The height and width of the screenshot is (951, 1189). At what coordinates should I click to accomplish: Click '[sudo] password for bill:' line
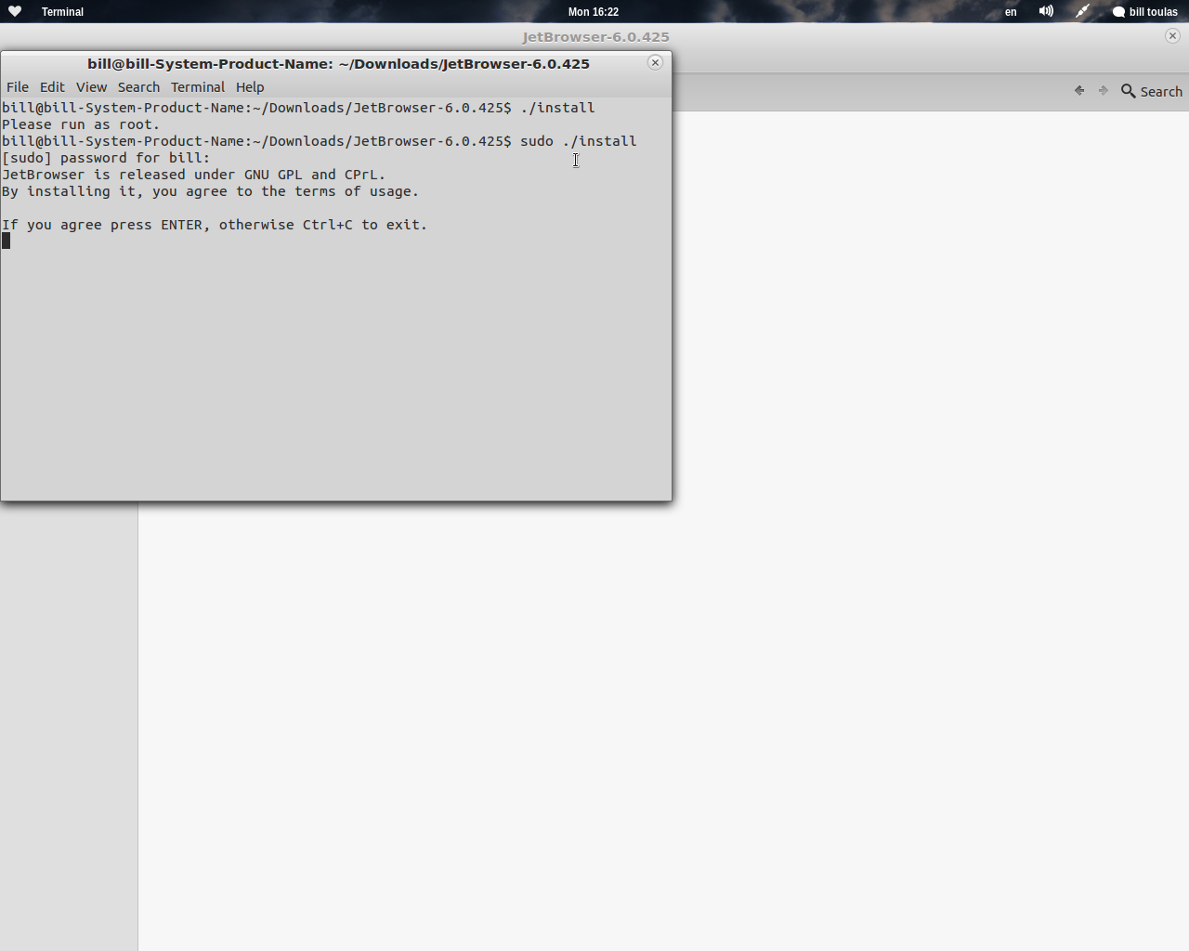[106, 158]
